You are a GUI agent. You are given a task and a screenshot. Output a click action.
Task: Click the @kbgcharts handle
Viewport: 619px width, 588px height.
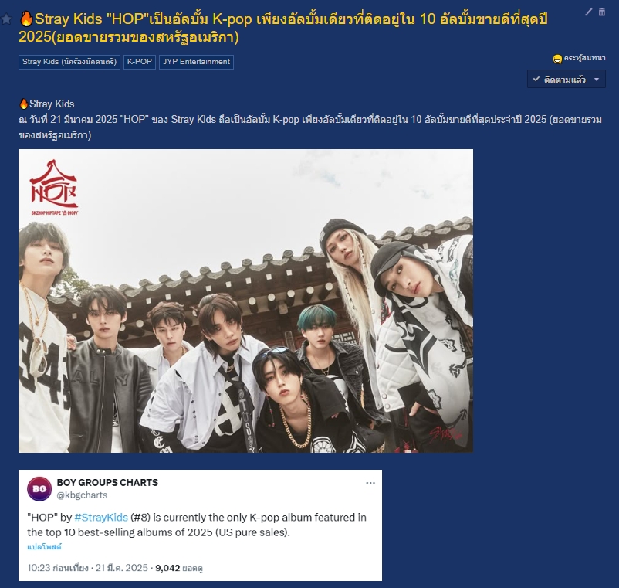pyautogui.click(x=82, y=495)
